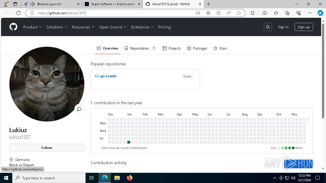The image size is (326, 183).
Task: Click the dark green contribution square in January
Action: coord(129,142)
